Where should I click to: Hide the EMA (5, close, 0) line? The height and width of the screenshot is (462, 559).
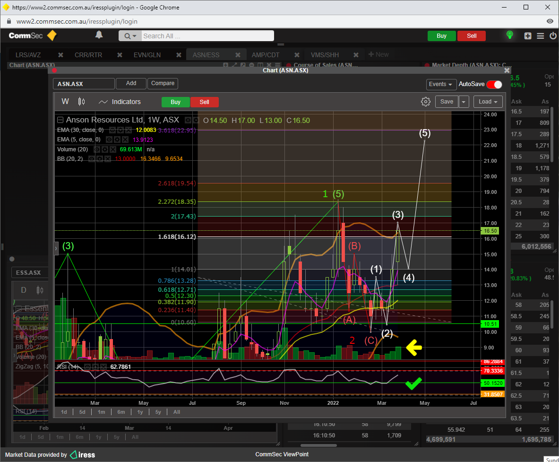tap(110, 139)
